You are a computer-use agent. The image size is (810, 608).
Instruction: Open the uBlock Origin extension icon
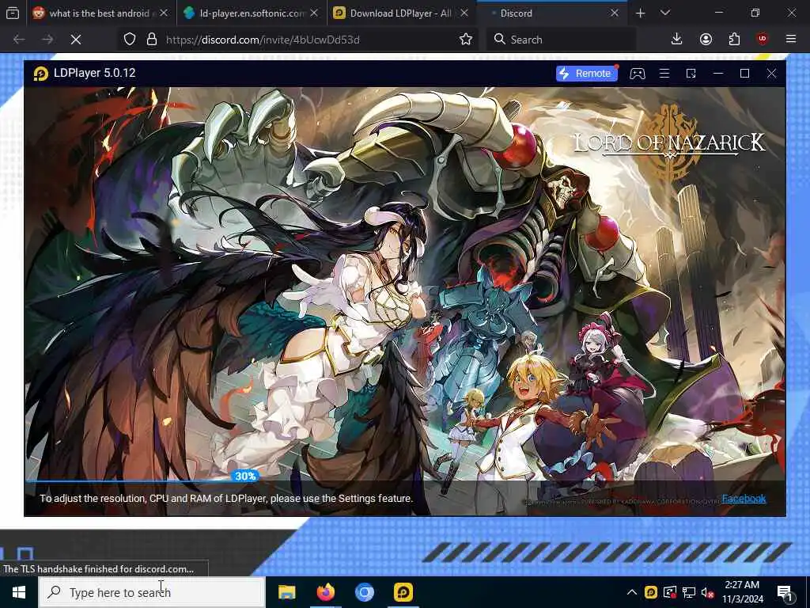coord(763,40)
